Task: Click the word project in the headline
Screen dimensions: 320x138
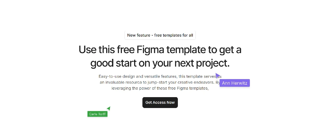Action: pyautogui.click(x=213, y=63)
